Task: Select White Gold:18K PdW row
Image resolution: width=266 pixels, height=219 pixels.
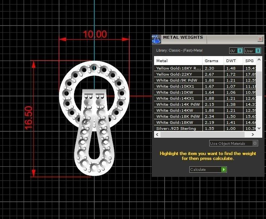Action: [205, 116]
